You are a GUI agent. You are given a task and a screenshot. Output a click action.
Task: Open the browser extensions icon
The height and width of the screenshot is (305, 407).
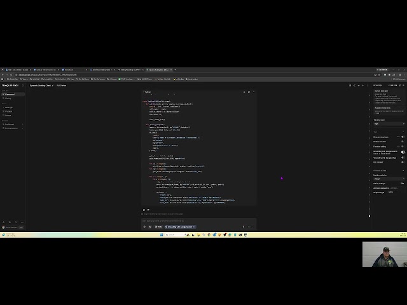click(x=394, y=75)
